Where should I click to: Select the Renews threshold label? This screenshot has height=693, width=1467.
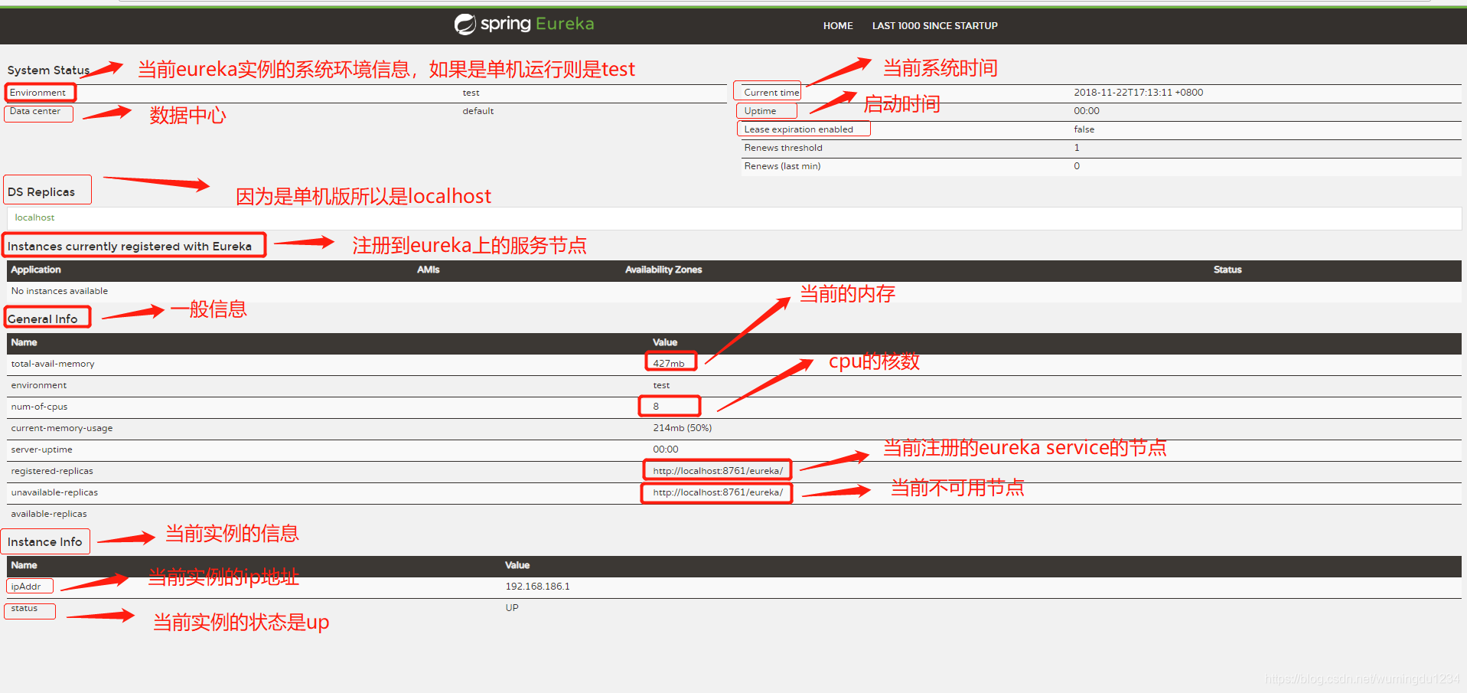(x=783, y=148)
